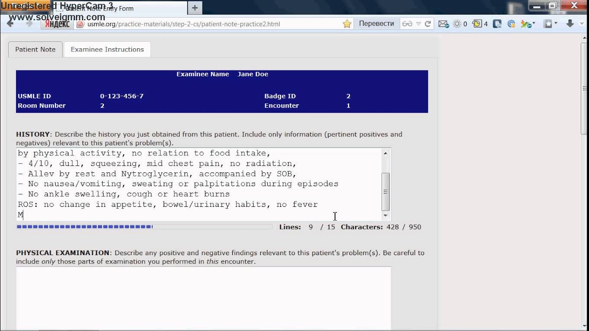Click the HISTORY heading text

tap(33, 134)
